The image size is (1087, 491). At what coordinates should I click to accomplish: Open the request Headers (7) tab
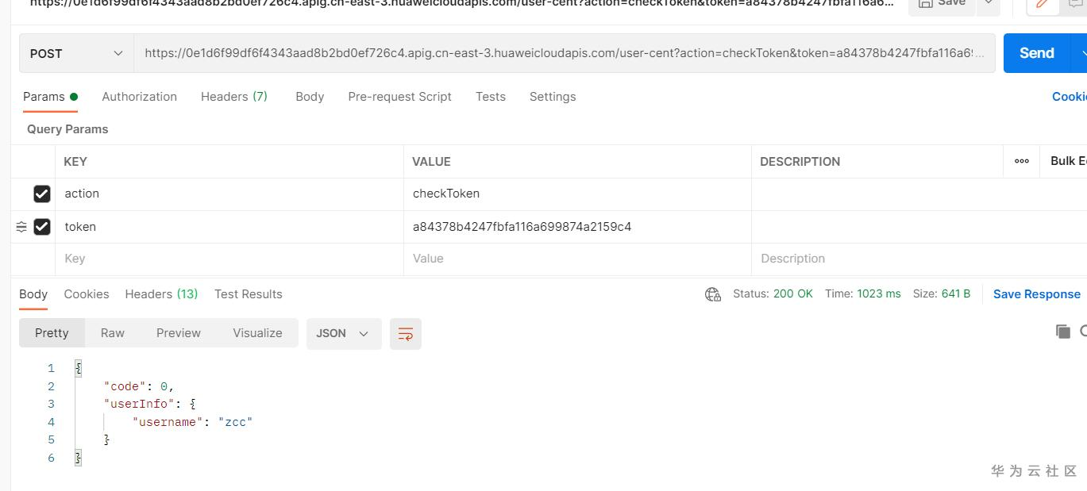tap(234, 97)
